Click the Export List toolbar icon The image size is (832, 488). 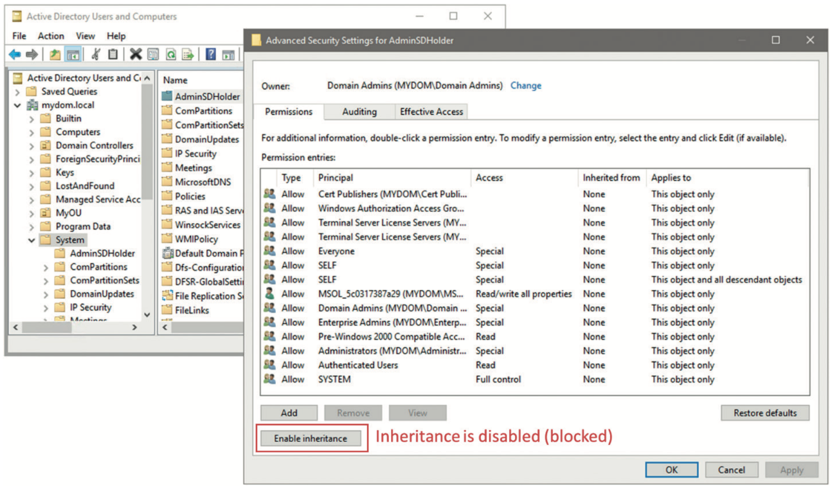[187, 54]
